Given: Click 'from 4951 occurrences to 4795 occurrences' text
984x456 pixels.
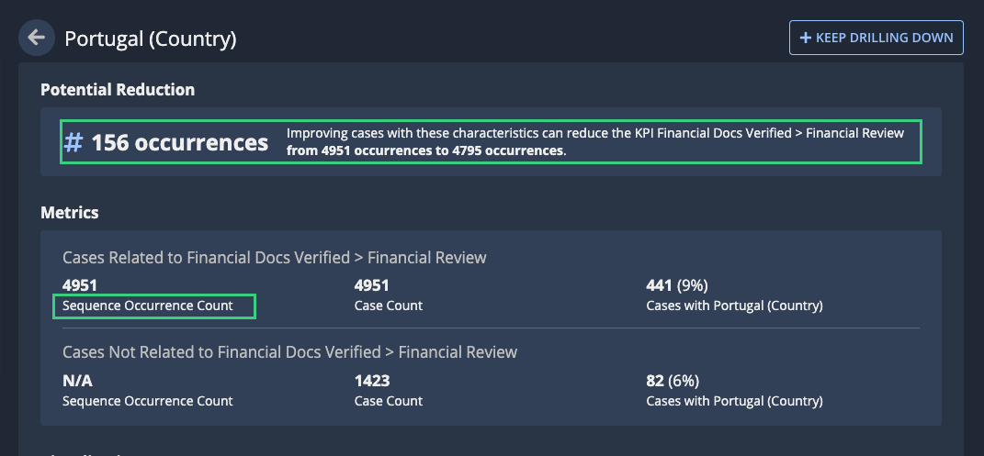Looking at the screenshot, I should [426, 151].
